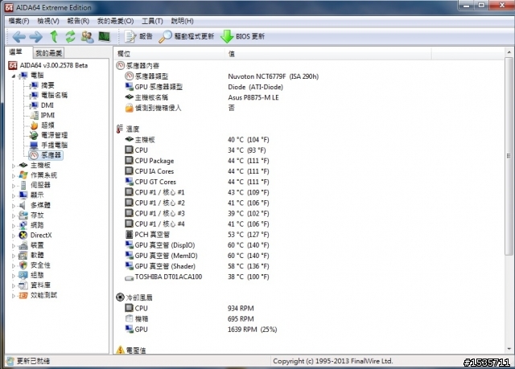Click the 效能測試 benchmark icon
The image size is (515, 369).
coord(23,295)
